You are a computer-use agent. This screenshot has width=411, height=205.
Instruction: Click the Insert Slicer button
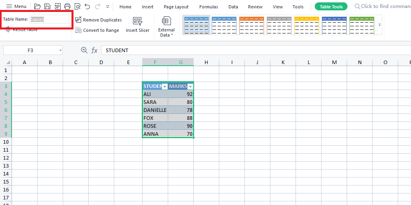[138, 25]
